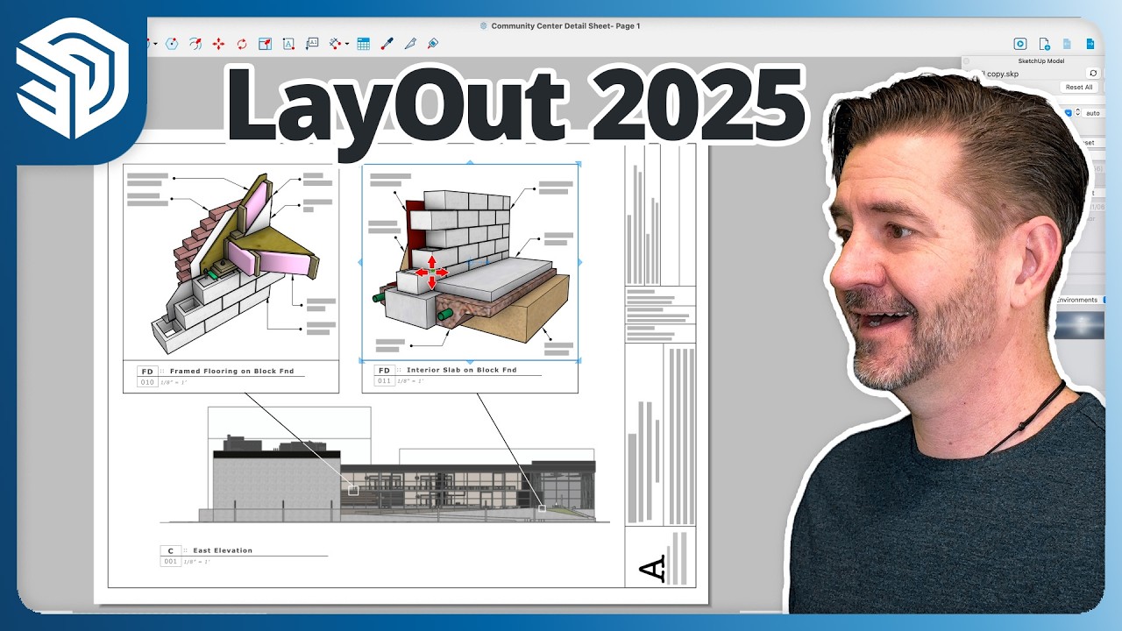Select the Label tool (A1 callout)
Screen dimensions: 1122x631
pyautogui.click(x=312, y=43)
